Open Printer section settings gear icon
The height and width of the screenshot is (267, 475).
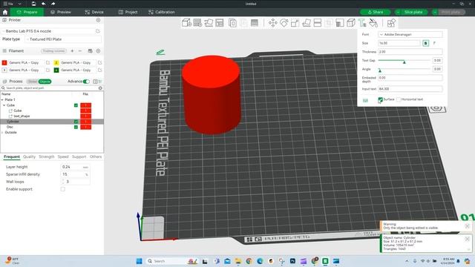click(98, 20)
